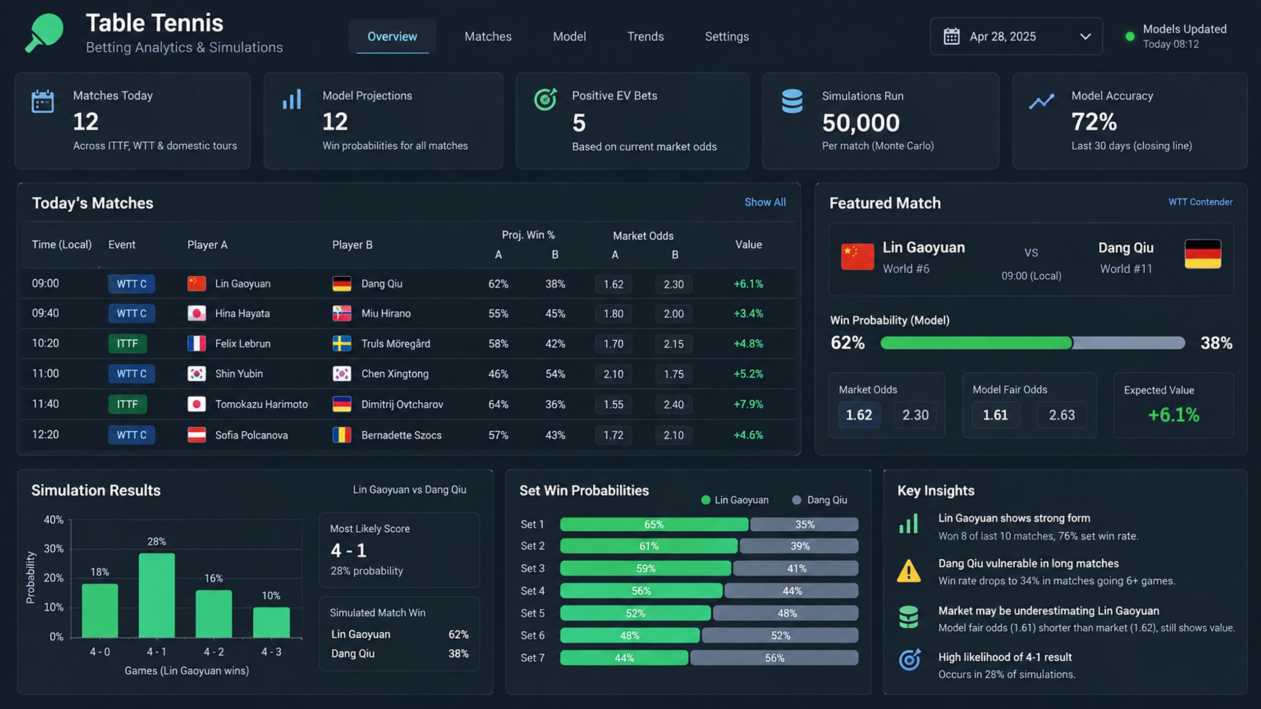Click model fair odds value 2.63
The width and height of the screenshot is (1261, 709).
1062,415
